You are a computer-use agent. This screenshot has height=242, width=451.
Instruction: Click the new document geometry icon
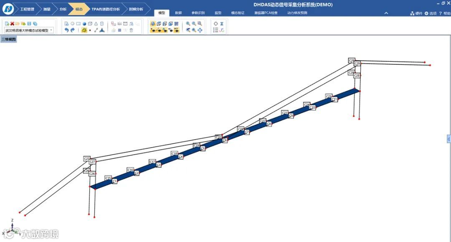(66, 23)
